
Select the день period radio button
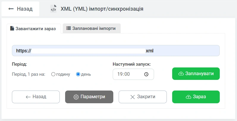coord(78,74)
